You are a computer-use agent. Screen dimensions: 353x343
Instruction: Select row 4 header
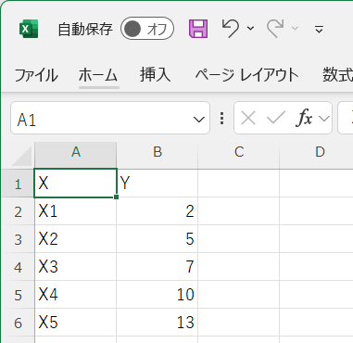[x=18, y=267]
